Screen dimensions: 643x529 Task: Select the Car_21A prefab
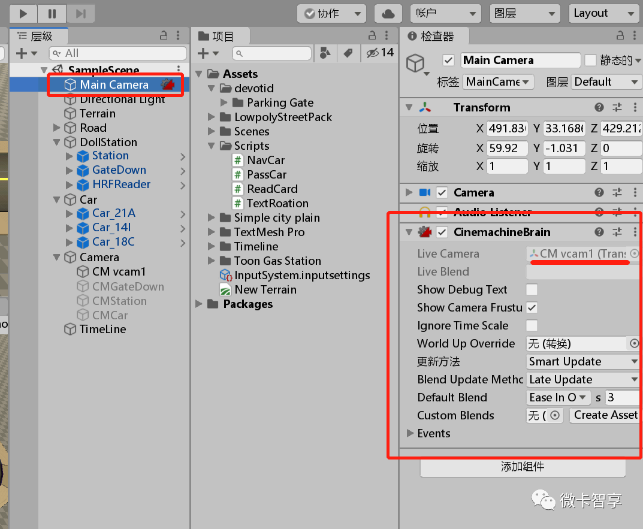[114, 213]
